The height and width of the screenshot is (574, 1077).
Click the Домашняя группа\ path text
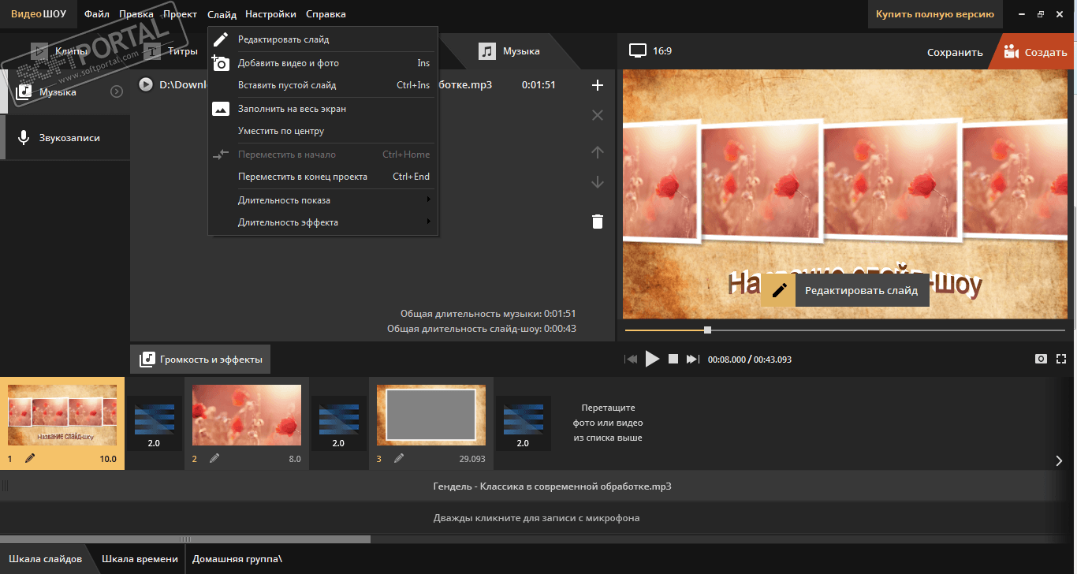[237, 559]
